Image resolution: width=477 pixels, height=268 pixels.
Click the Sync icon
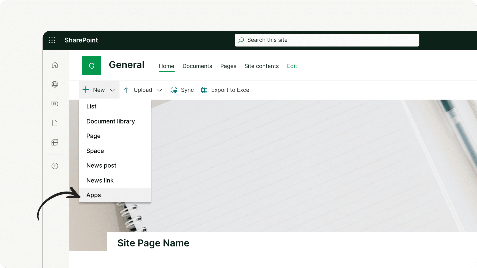pos(174,90)
